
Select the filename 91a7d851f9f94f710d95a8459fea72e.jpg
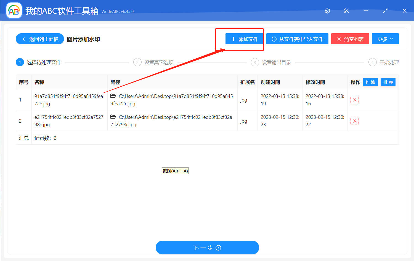click(68, 100)
